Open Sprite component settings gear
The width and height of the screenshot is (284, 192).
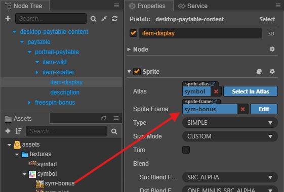coord(272,71)
